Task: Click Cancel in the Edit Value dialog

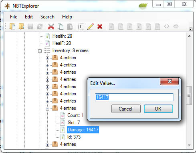Action: point(126,109)
